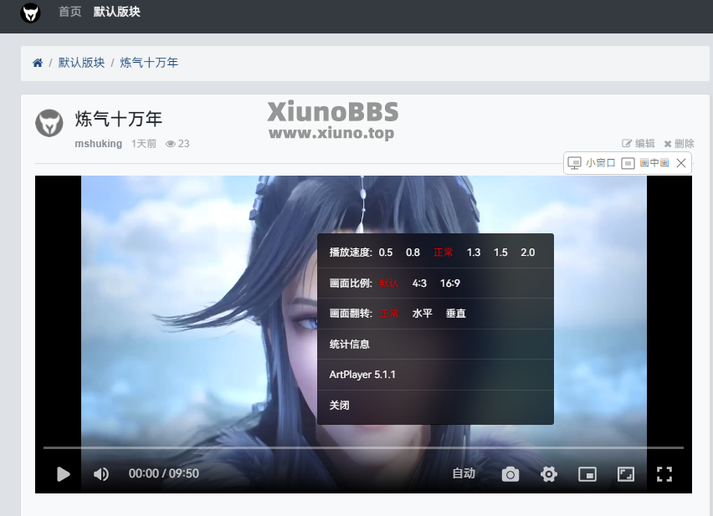Set playback speed to 正常

click(443, 253)
